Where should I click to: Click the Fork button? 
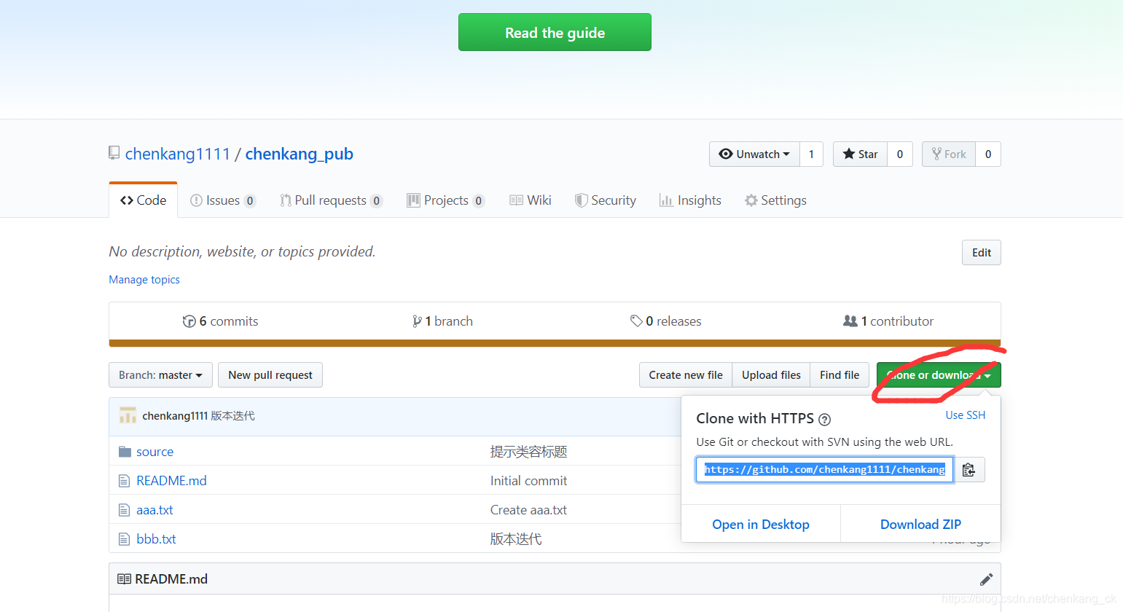pyautogui.click(x=949, y=154)
